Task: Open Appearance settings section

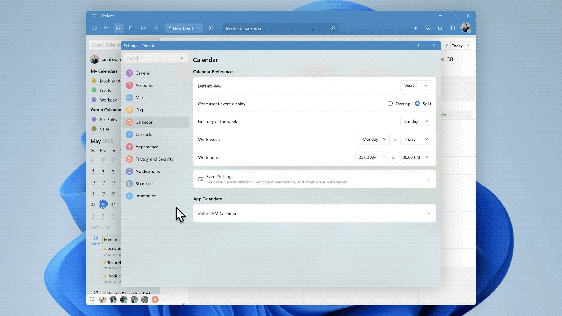Action: point(147,147)
